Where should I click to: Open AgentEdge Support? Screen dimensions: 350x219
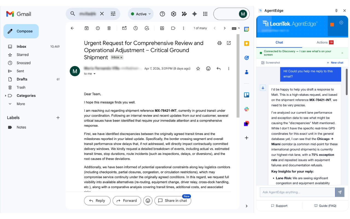279,206
